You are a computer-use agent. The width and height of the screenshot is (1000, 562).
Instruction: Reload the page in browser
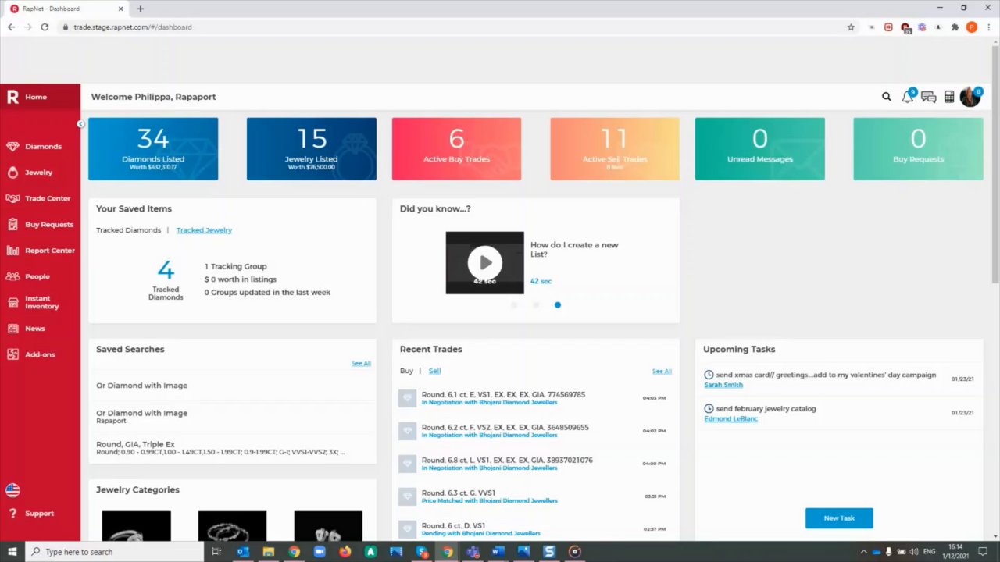(45, 27)
